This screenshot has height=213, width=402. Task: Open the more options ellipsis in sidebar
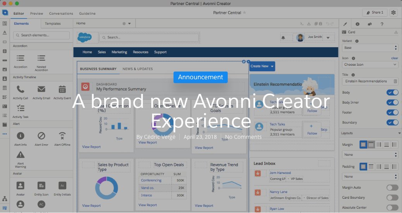[5, 134]
